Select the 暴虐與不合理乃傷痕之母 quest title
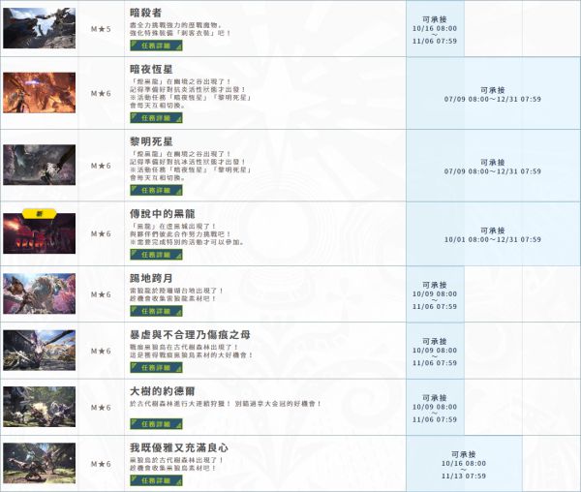Image resolution: width=581 pixels, height=492 pixels. pyautogui.click(x=192, y=333)
